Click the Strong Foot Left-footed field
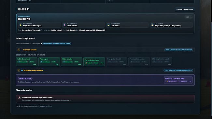The width and height of the screenshot is (212, 119). 127,25
